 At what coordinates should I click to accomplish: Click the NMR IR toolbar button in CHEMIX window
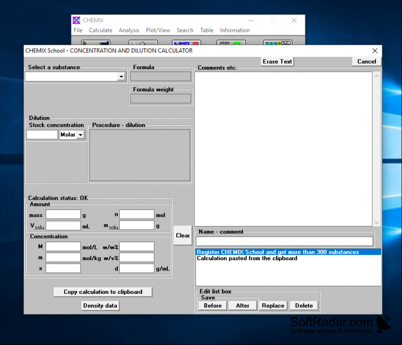[x=187, y=43]
